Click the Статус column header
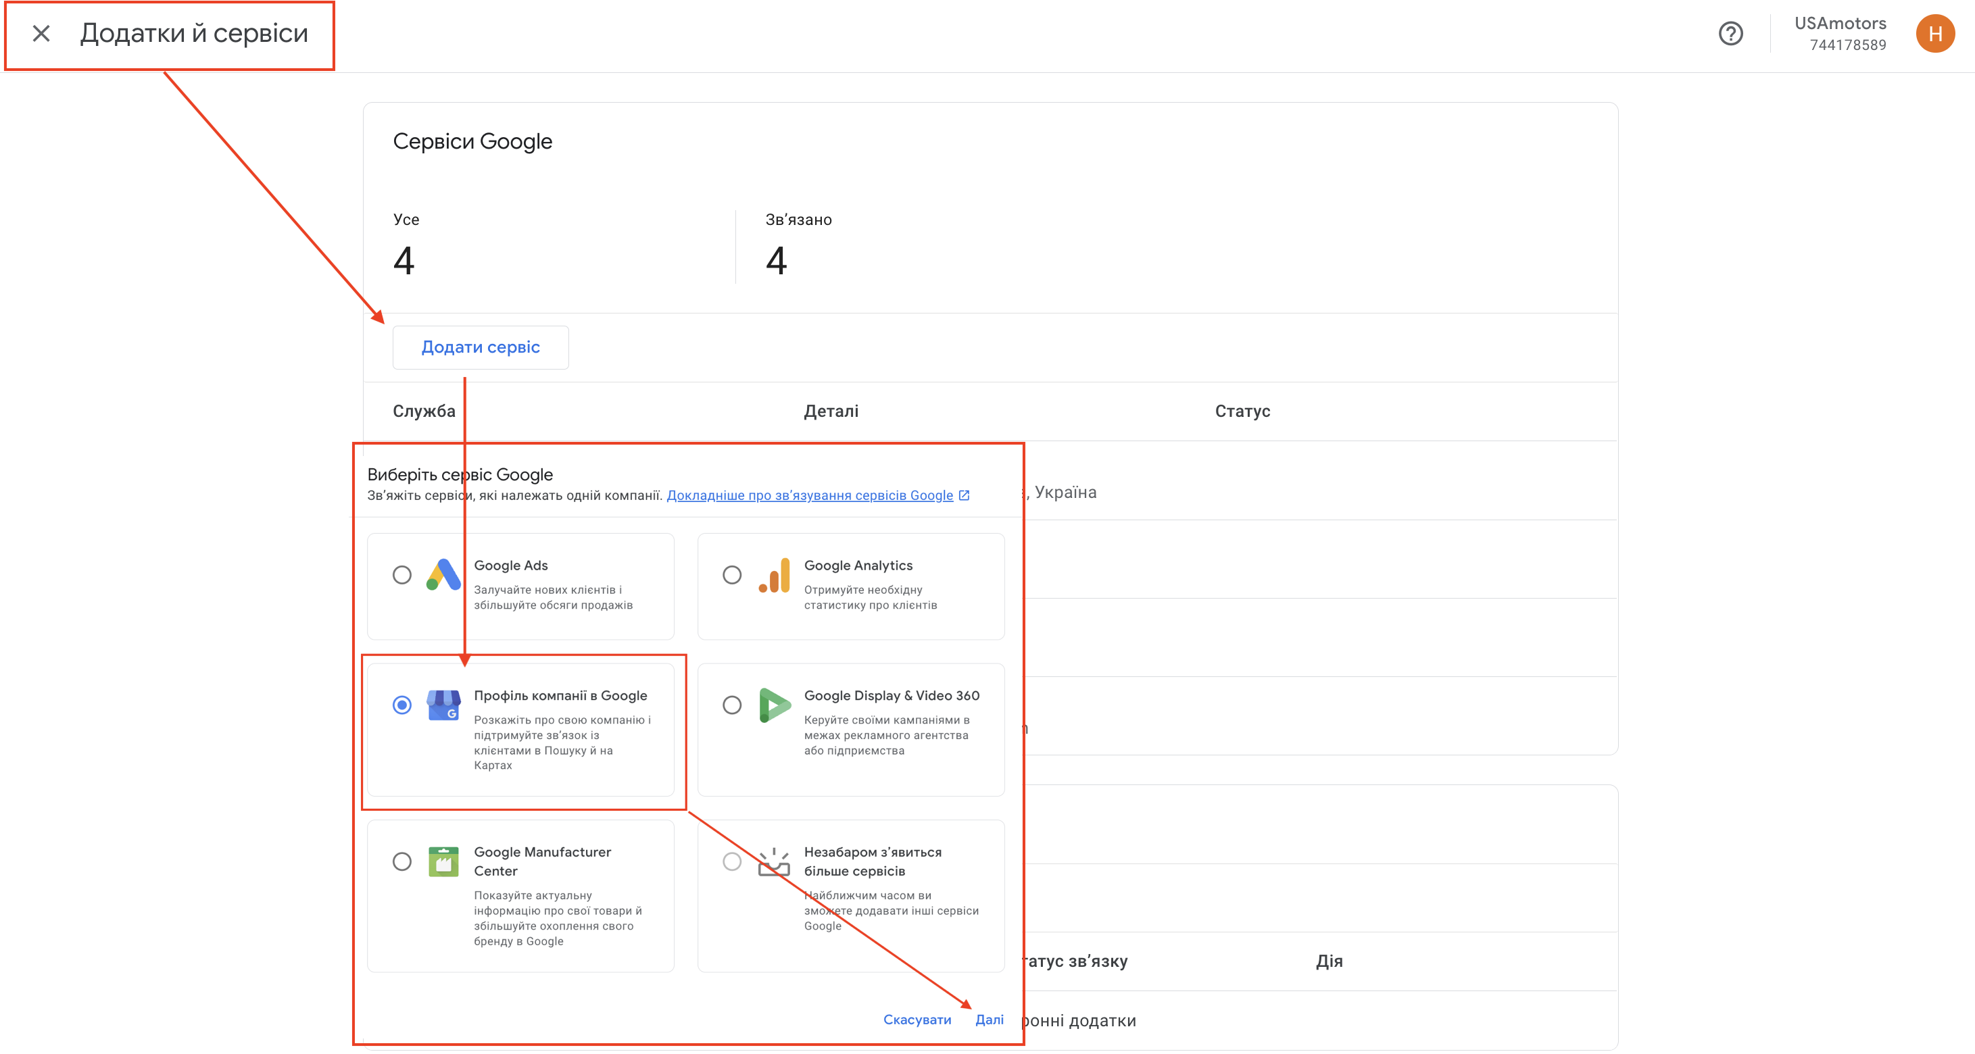 [x=1243, y=411]
